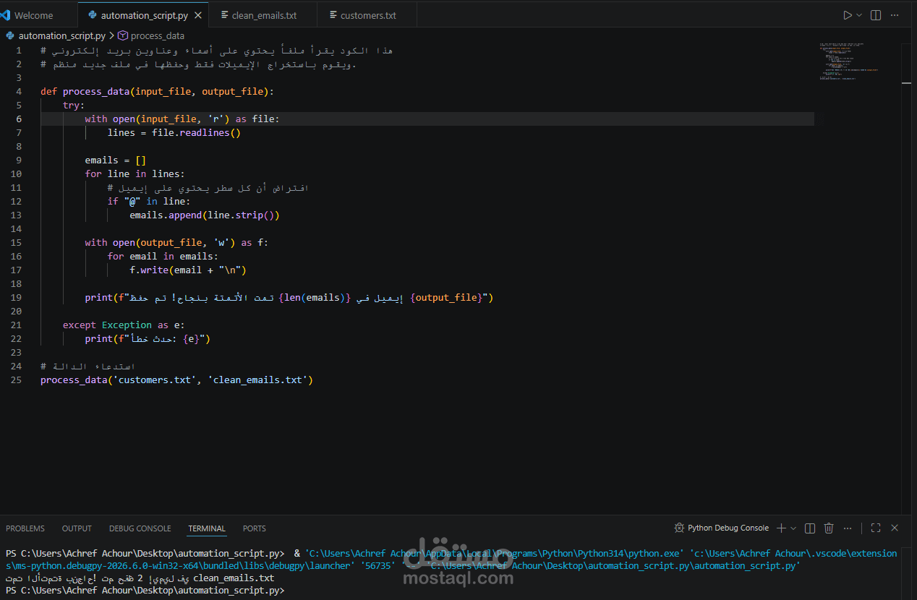Screen dimensions: 917x600
Task: Click 'with open(output_file, 'w') as f:' line
Action: [x=176, y=243]
